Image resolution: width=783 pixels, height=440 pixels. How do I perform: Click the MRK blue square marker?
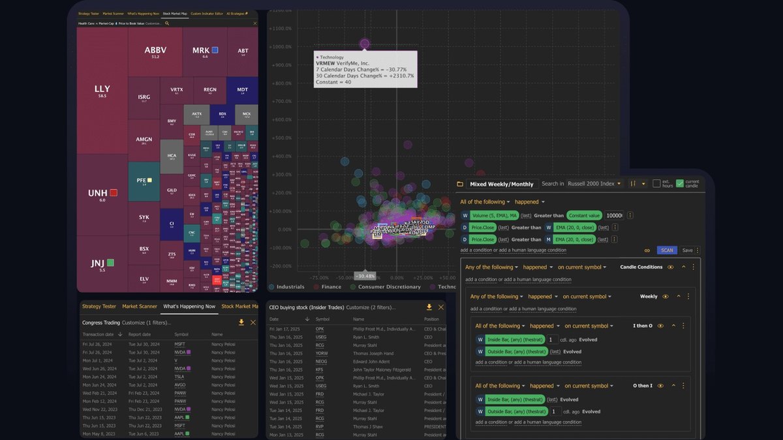coord(215,50)
